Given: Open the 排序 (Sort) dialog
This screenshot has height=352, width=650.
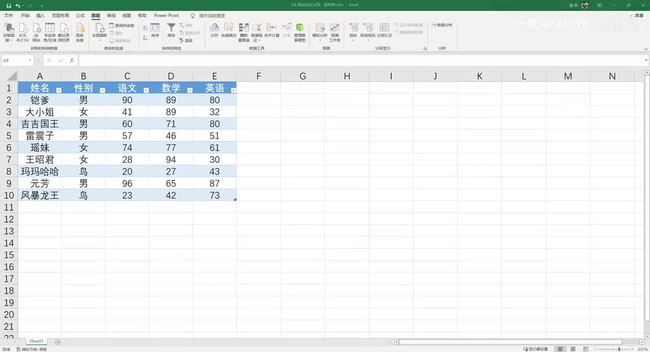Looking at the screenshot, I should click(x=155, y=31).
